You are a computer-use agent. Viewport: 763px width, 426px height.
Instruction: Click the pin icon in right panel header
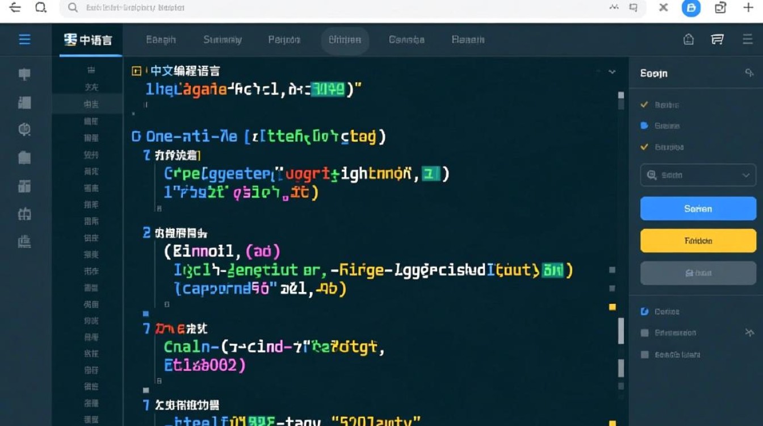[x=748, y=73]
